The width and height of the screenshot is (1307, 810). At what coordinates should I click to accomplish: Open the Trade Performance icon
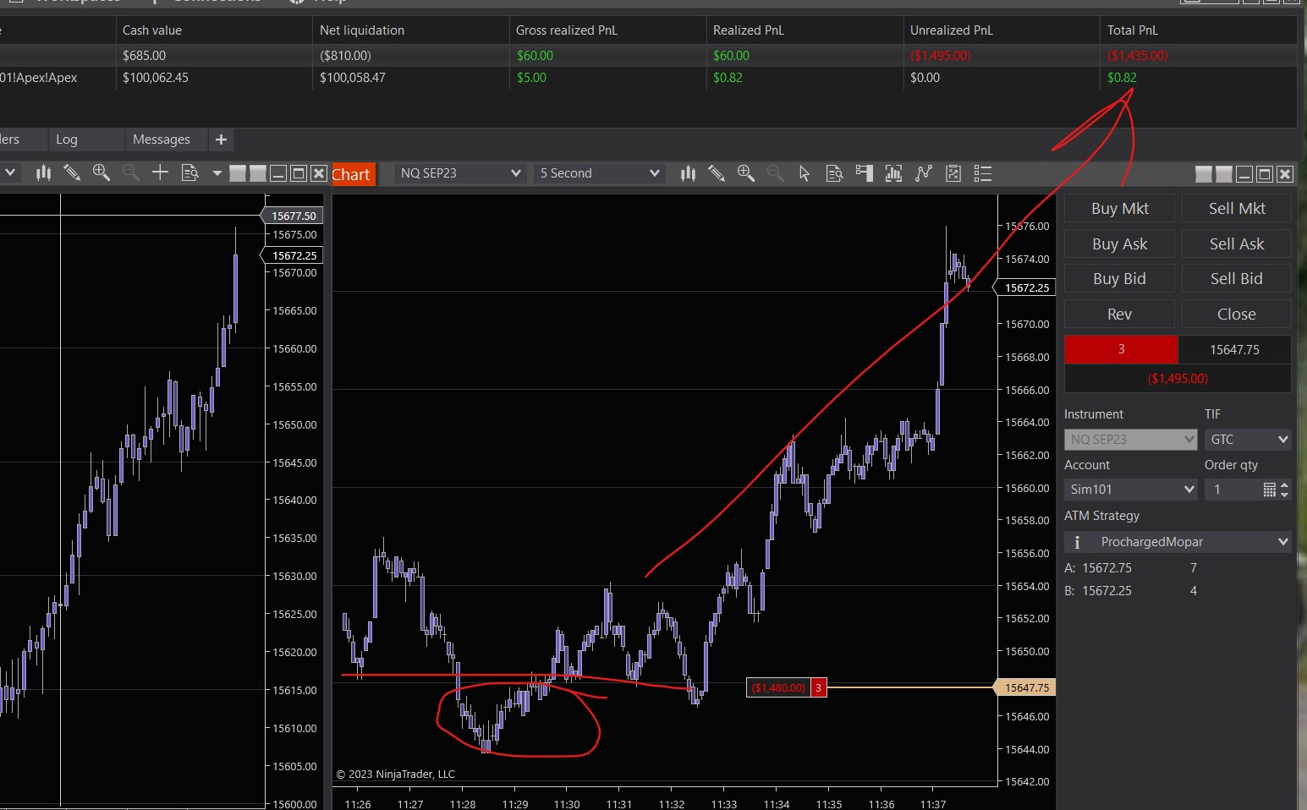coord(953,173)
